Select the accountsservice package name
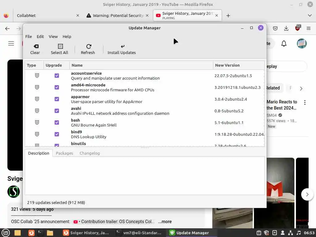Screen dimensions: 316x237 coord(86,73)
